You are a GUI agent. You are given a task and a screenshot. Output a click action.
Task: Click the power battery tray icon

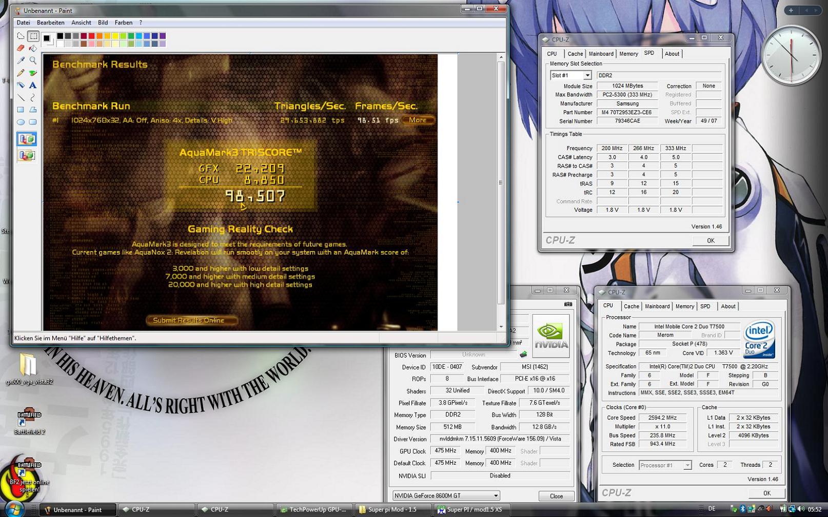click(783, 509)
